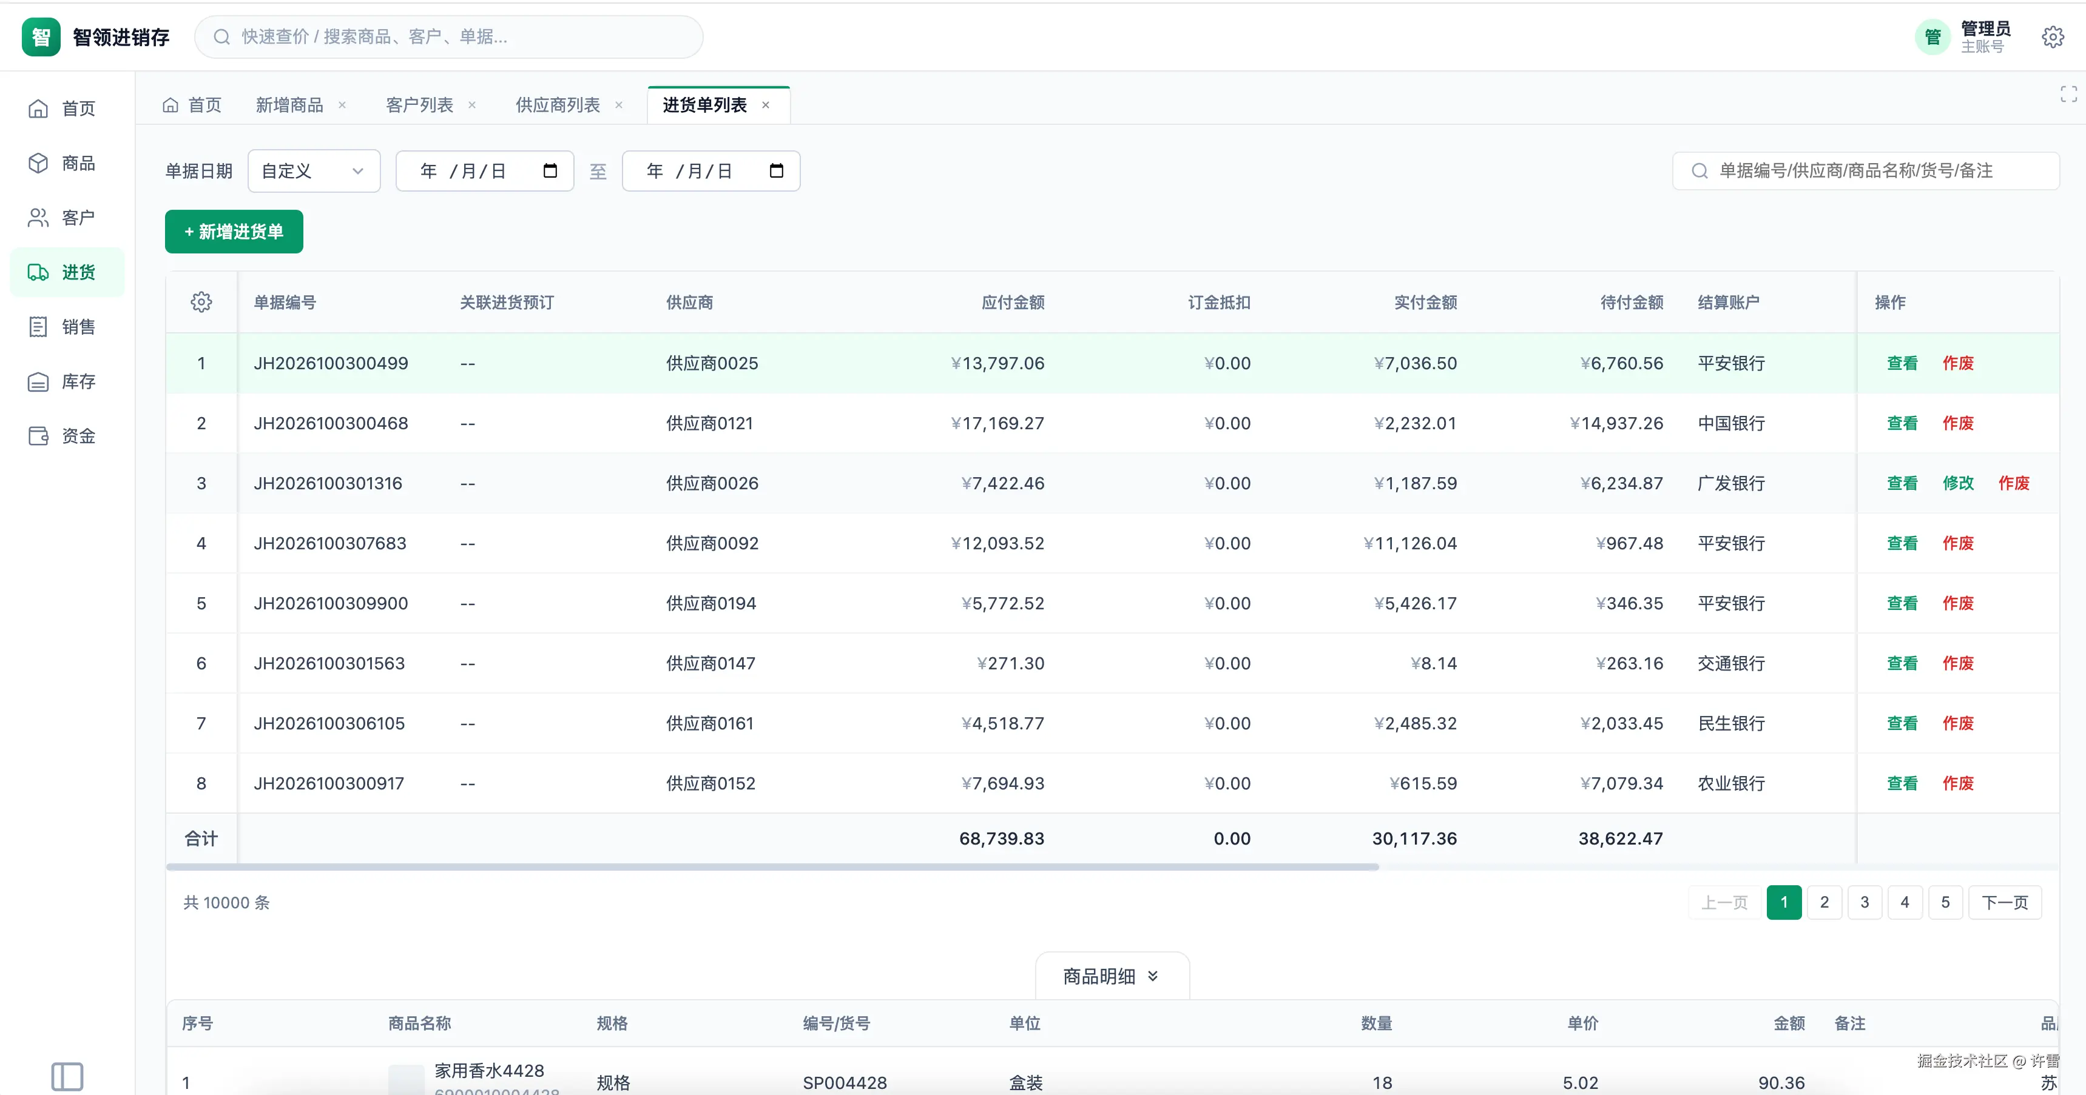This screenshot has width=2086, height=1095.
Task: Click the 新增进货单 button
Action: 234,232
